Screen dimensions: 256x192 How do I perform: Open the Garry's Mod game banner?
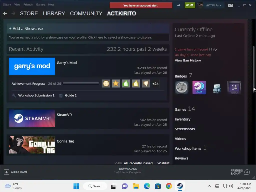pos(32,66)
